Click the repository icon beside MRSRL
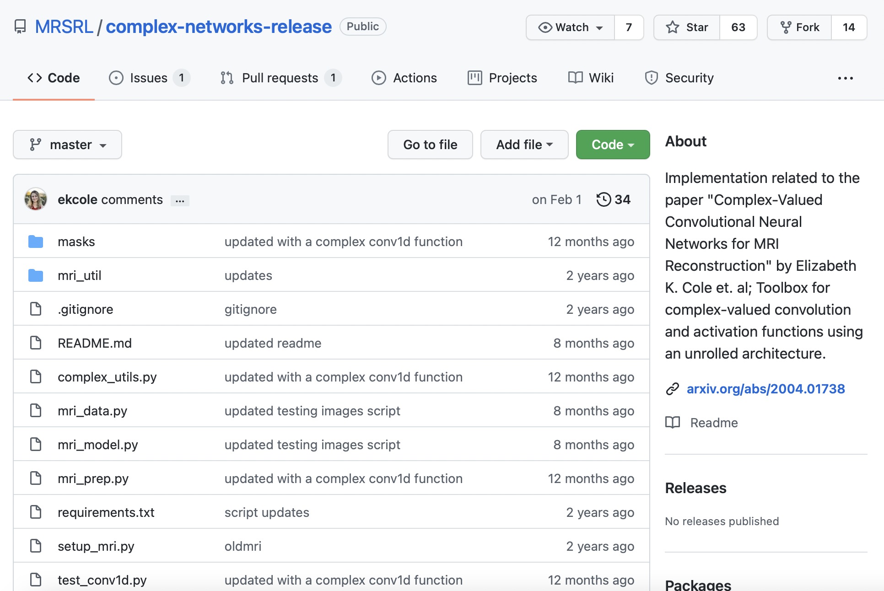This screenshot has height=591, width=884. 20,27
